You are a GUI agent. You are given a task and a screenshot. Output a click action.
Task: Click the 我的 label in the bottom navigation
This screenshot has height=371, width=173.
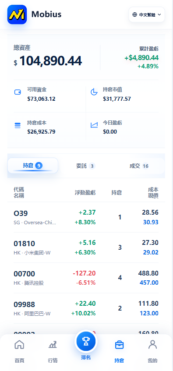coord(153,360)
